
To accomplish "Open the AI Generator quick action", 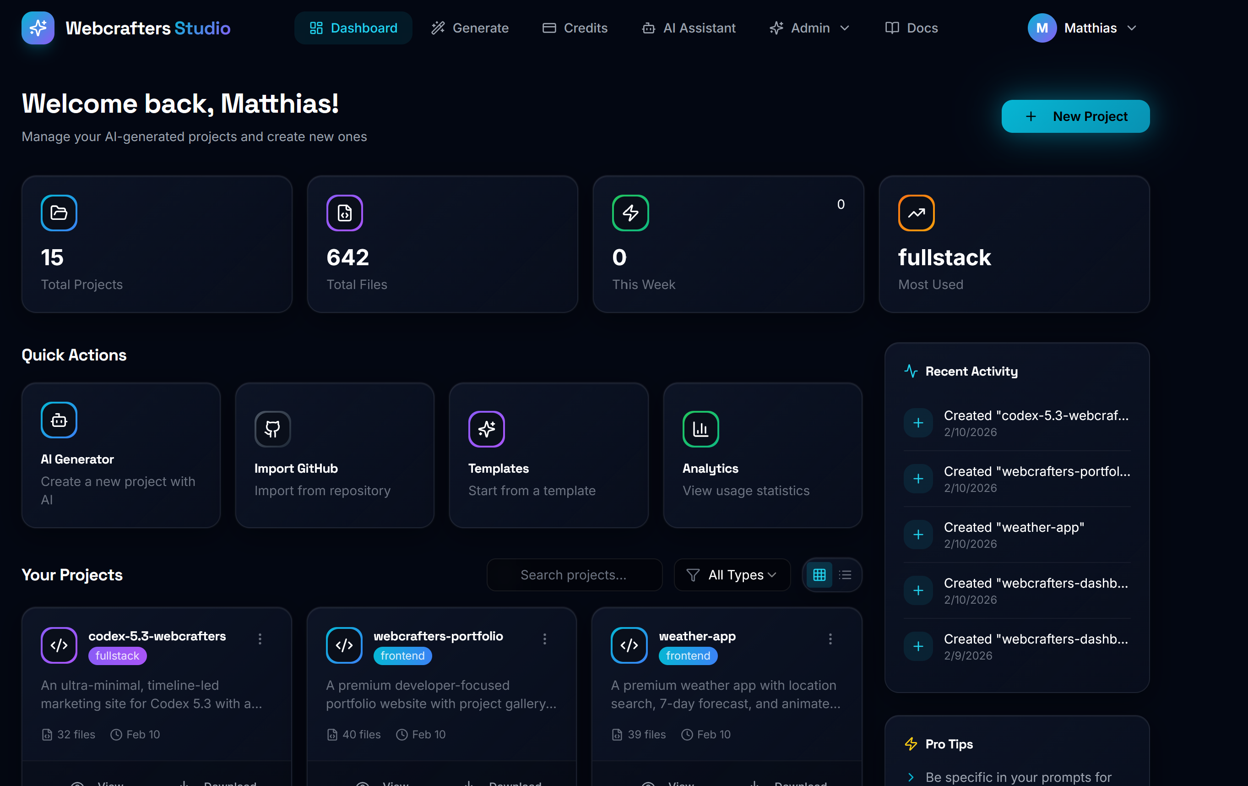I will [x=121, y=455].
